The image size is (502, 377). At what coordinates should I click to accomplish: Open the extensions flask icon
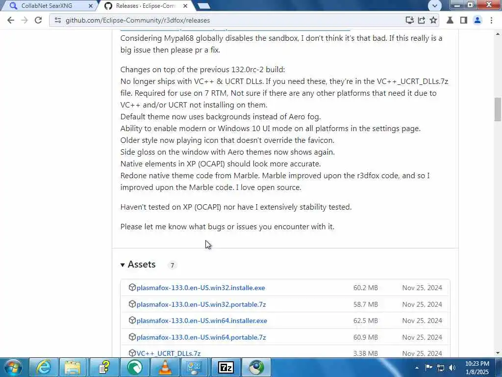click(x=450, y=20)
